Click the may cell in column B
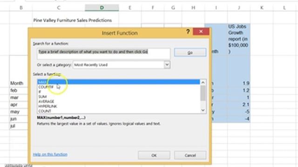 pos(19,112)
